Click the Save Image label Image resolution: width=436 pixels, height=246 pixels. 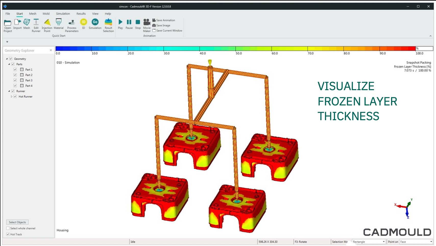[x=163, y=25]
